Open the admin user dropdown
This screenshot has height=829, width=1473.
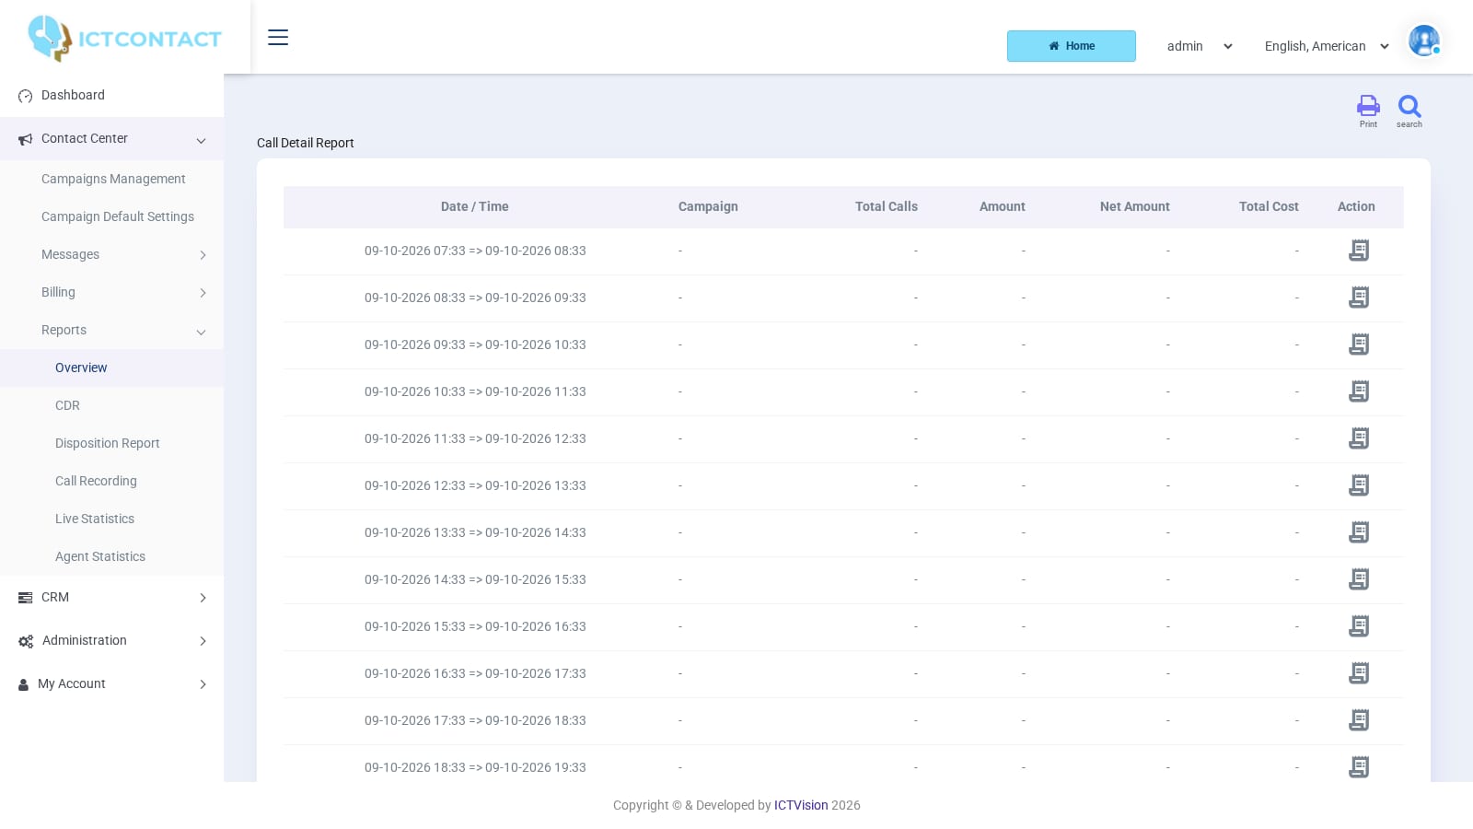pos(1199,46)
